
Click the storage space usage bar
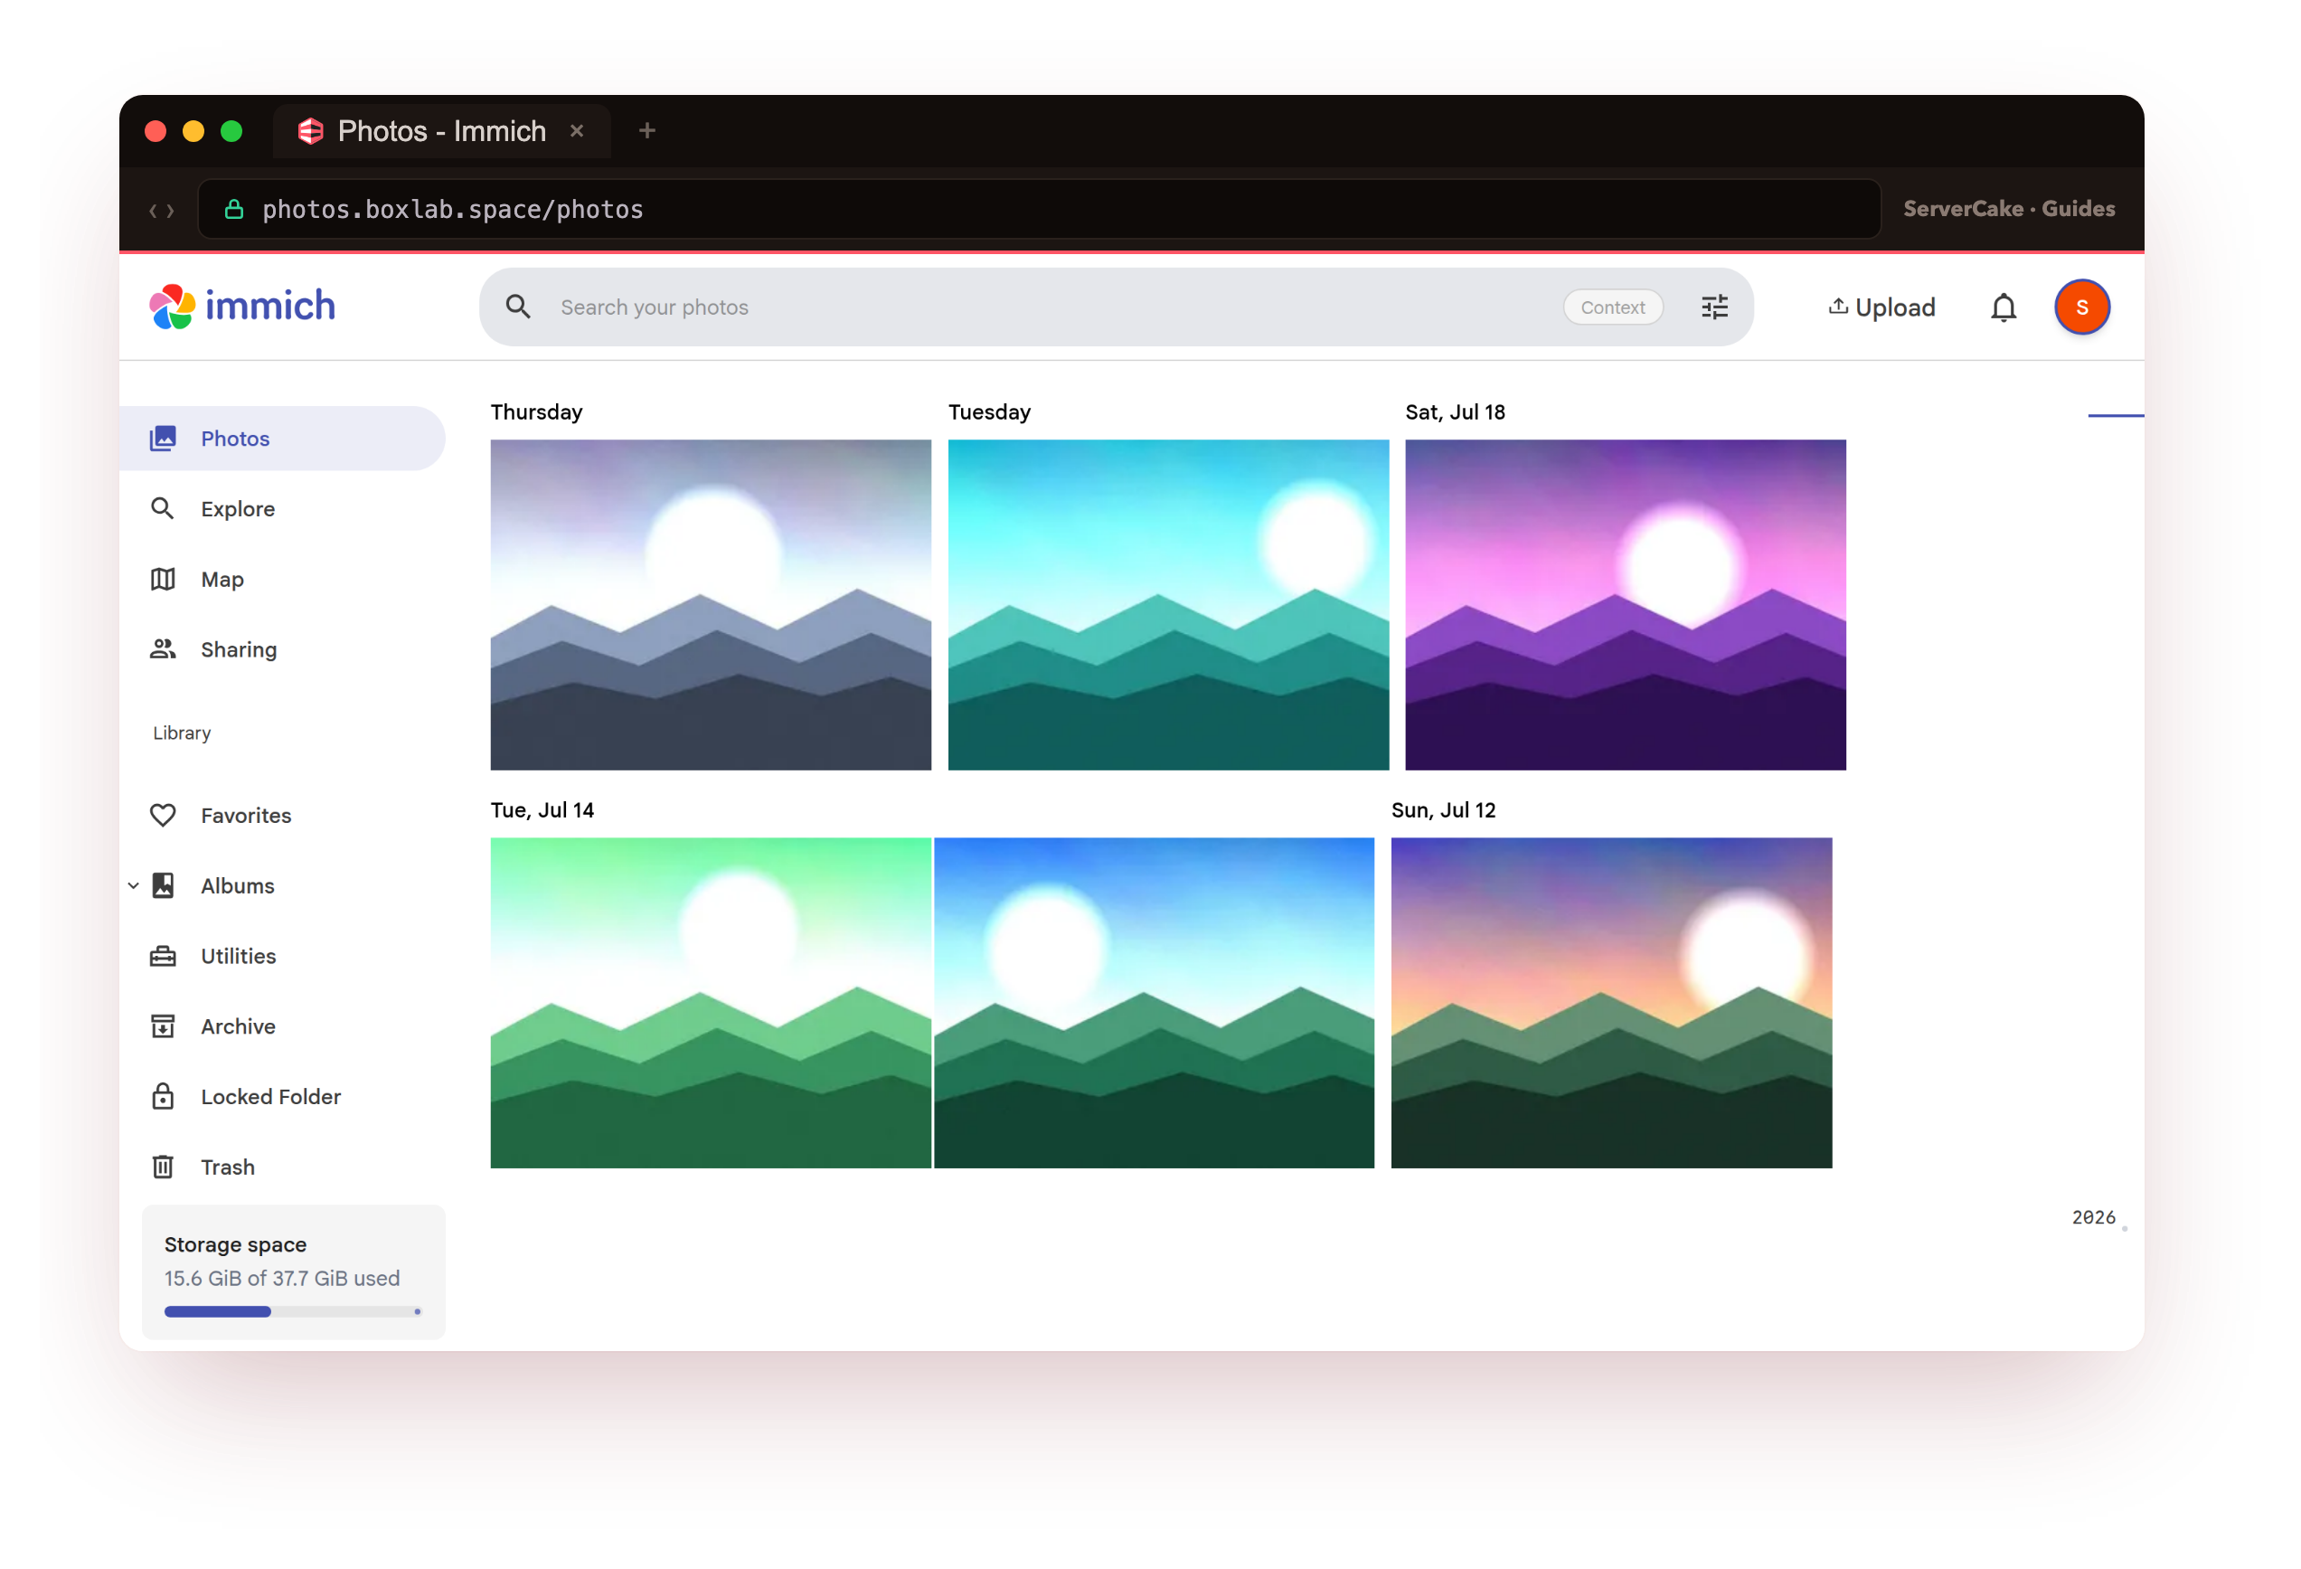(292, 1311)
